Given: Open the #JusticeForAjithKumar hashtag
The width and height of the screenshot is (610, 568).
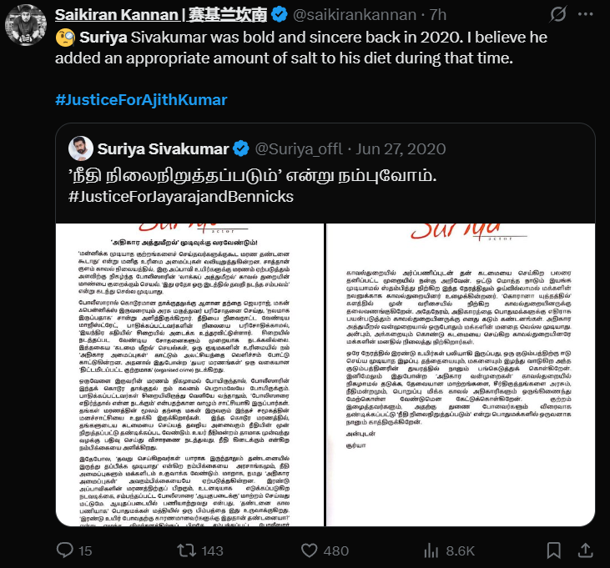Looking at the screenshot, I should click(x=141, y=100).
